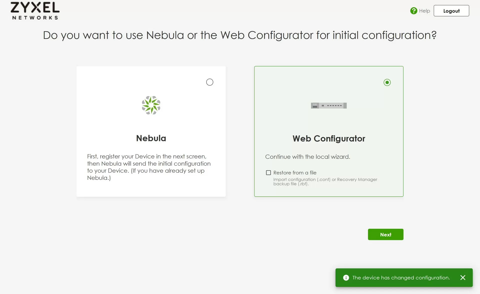The image size is (480, 294).
Task: Click the green Help question mark icon
Action: point(413,11)
